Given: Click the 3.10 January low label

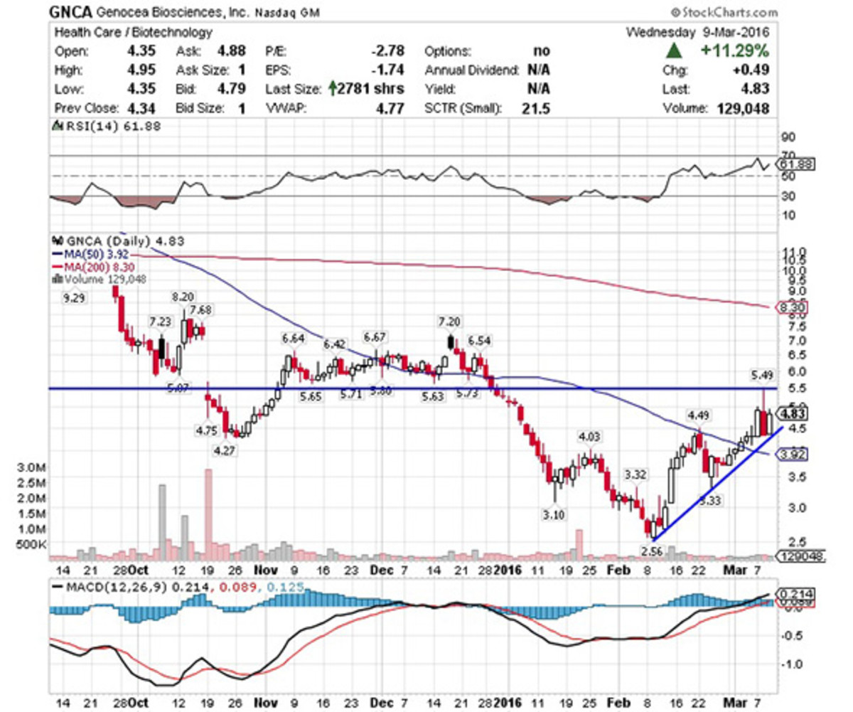Looking at the screenshot, I should click(554, 515).
